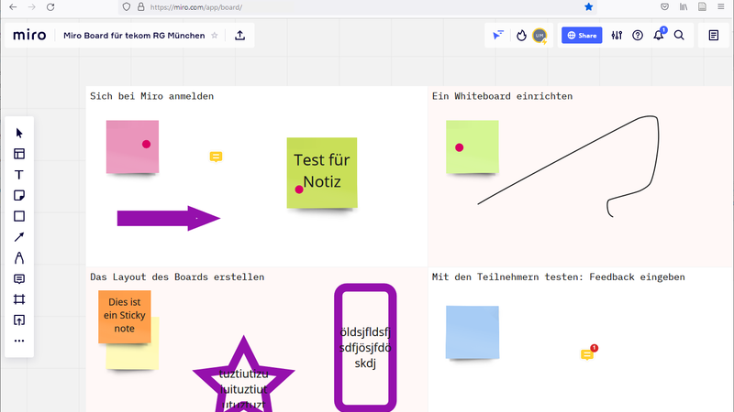The image size is (734, 412).
Task: Open the board settings sliders icon
Action: 617,35
